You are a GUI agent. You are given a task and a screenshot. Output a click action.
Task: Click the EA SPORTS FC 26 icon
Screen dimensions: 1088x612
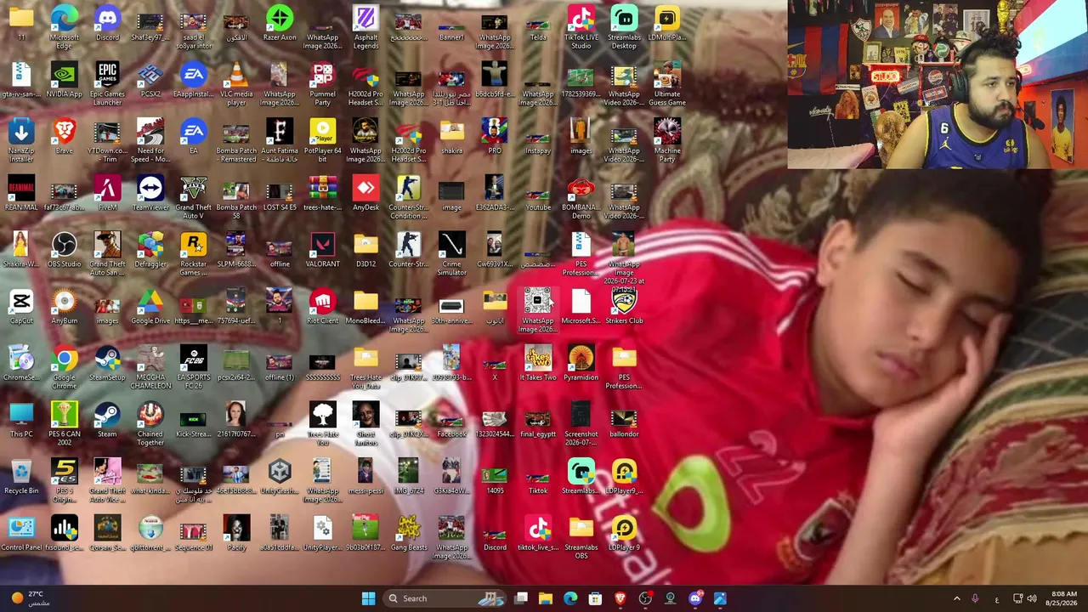point(193,367)
